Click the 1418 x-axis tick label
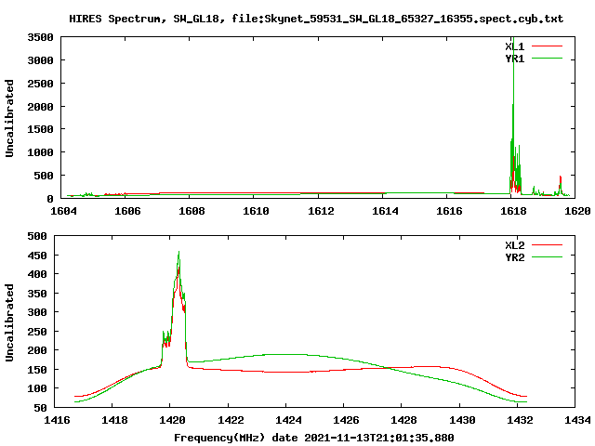 pos(114,420)
